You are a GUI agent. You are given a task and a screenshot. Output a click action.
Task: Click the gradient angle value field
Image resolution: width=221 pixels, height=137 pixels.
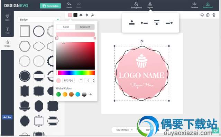coord(89,81)
